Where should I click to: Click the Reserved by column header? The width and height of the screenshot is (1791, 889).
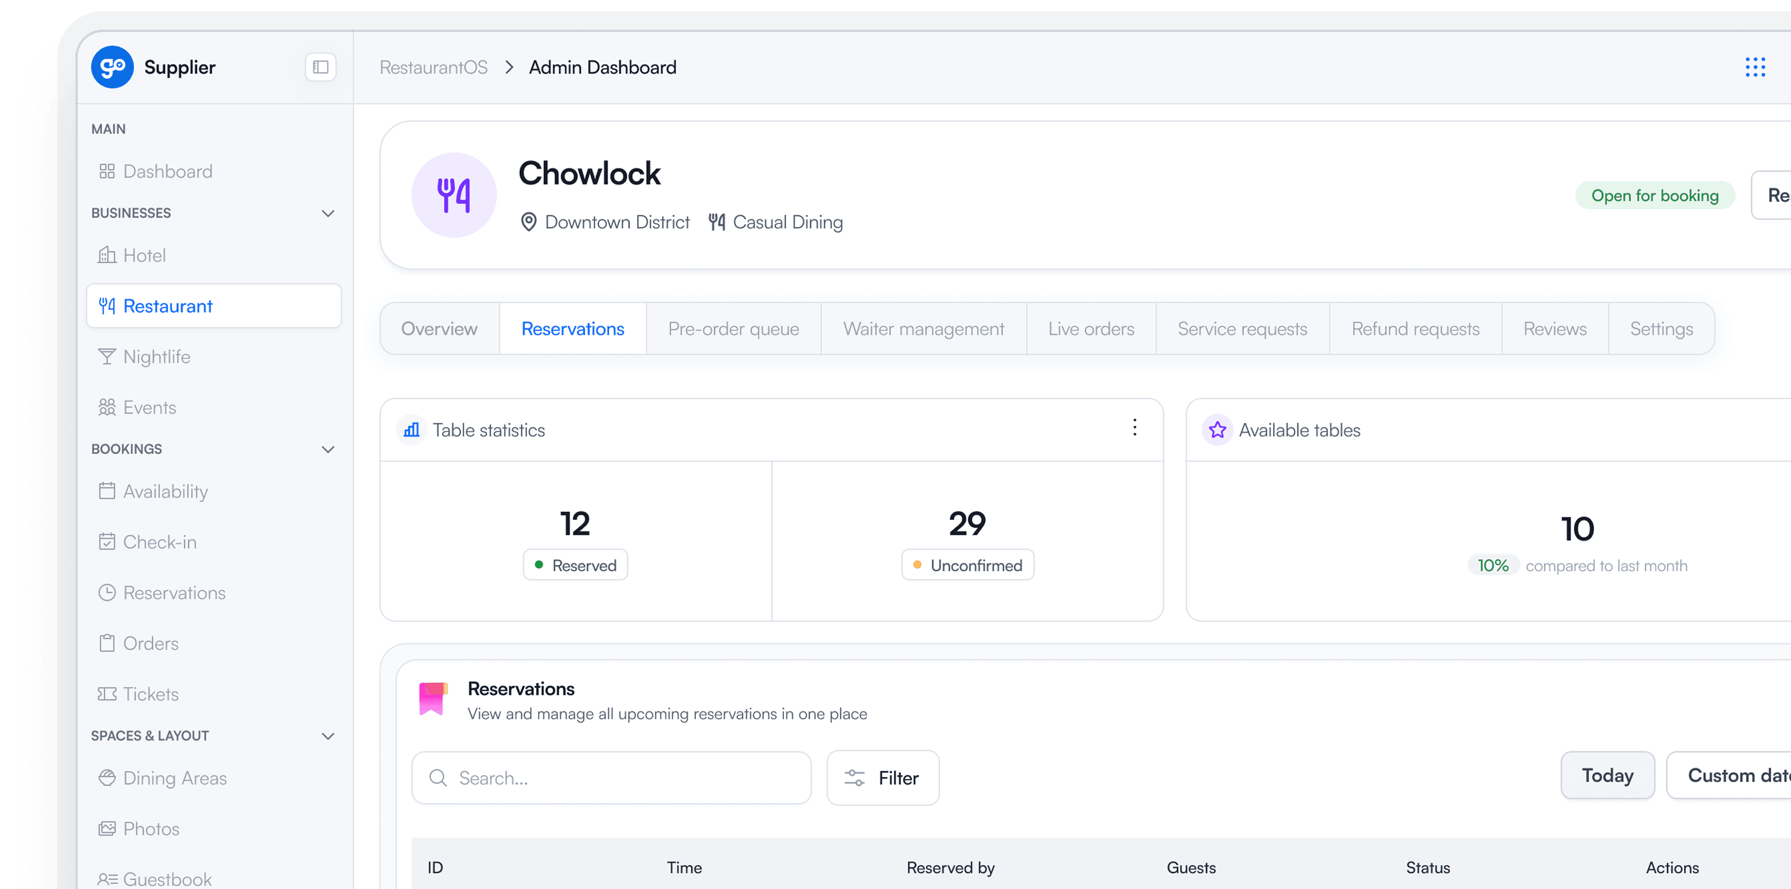tap(950, 867)
